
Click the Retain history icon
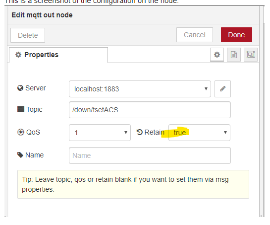coord(140,132)
